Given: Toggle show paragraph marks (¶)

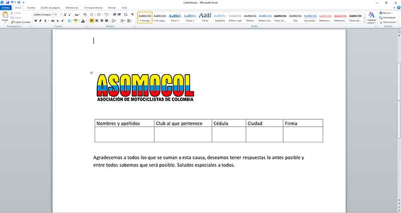Looking at the screenshot, I should click(132, 15).
